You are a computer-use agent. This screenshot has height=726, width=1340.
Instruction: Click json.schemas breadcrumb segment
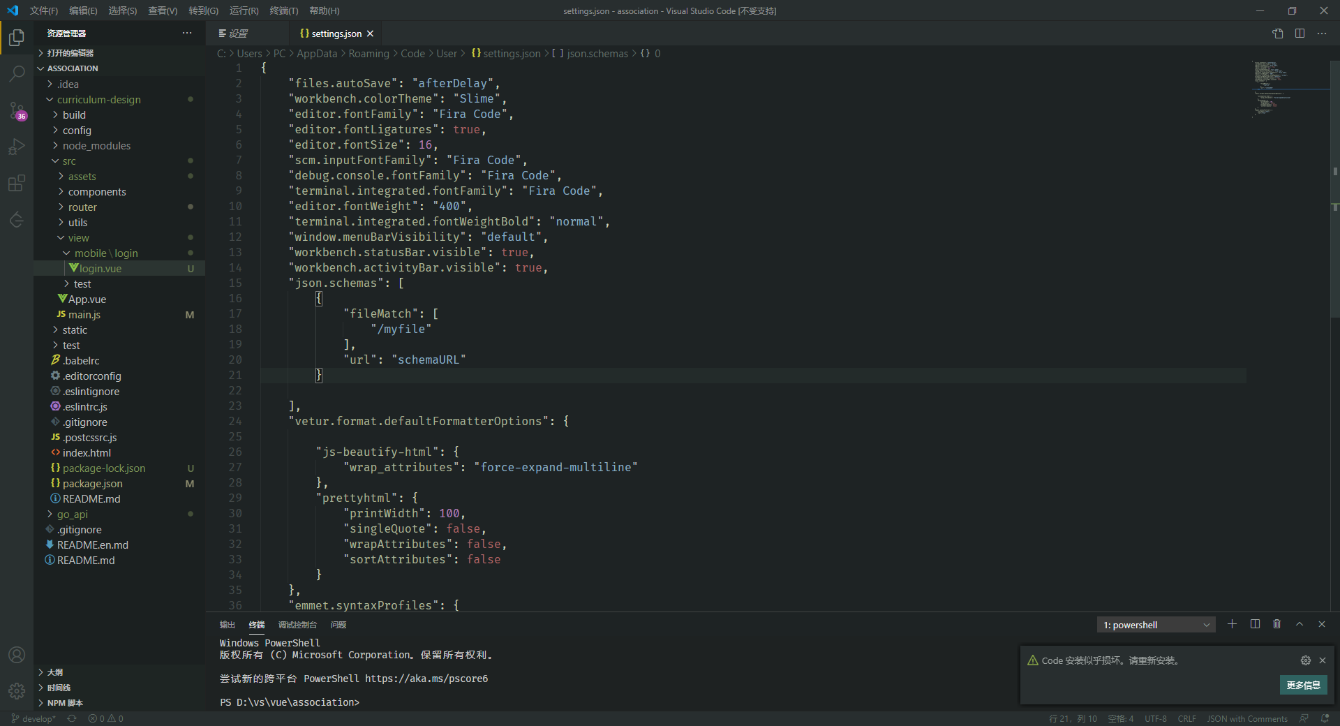(x=590, y=53)
